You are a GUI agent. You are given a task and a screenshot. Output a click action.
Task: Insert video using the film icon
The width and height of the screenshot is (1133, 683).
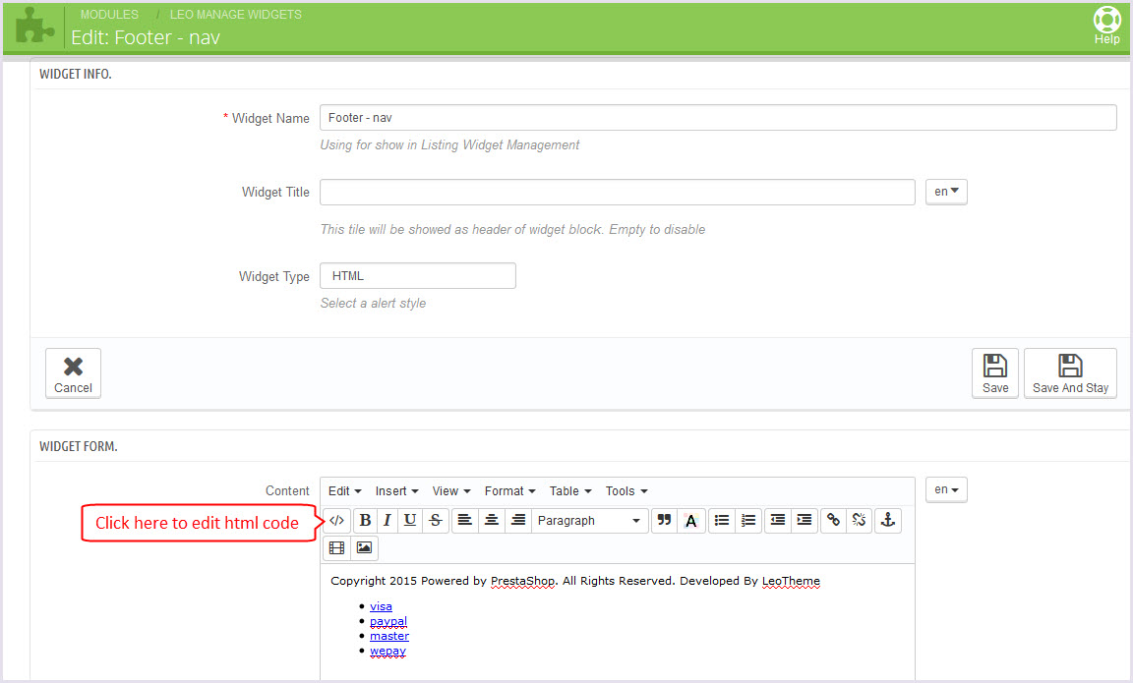[337, 548]
